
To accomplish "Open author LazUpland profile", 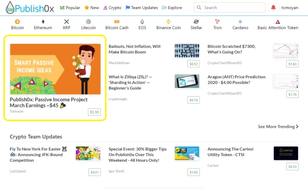I will pyautogui.click(x=18, y=171).
